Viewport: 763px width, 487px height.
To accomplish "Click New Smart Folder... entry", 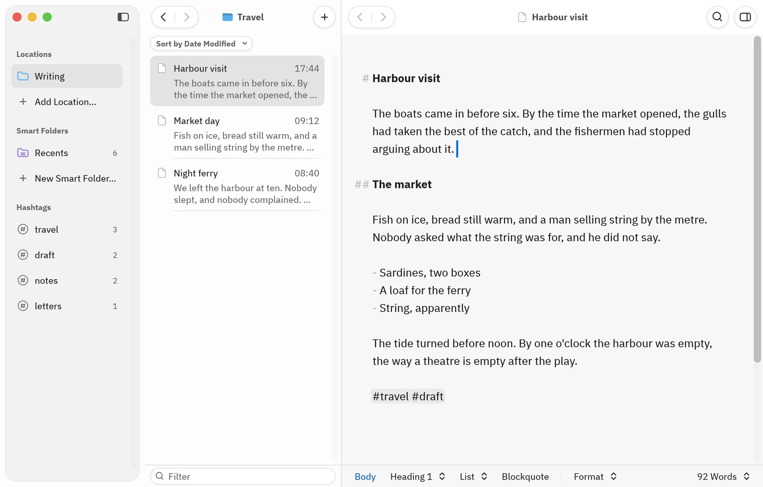I will [x=67, y=178].
